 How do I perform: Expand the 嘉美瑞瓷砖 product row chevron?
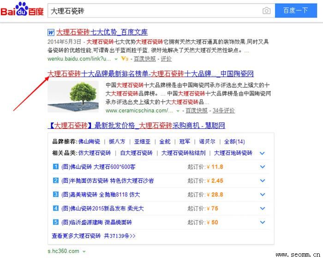[x=263, y=195]
